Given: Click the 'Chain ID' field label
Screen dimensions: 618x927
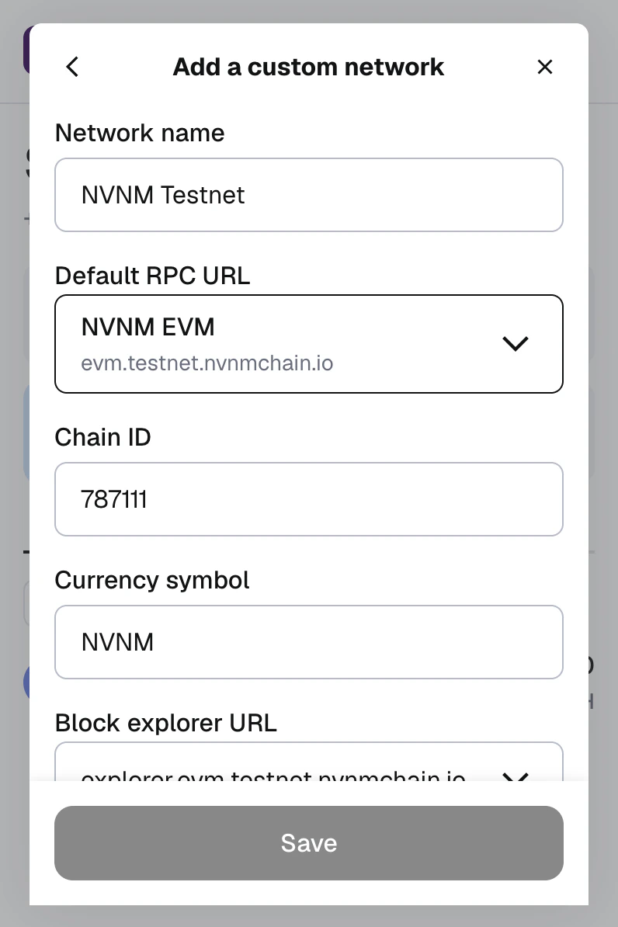Looking at the screenshot, I should click(102, 437).
